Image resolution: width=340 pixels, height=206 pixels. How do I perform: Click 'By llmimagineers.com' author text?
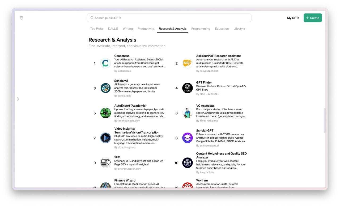coord(127,121)
